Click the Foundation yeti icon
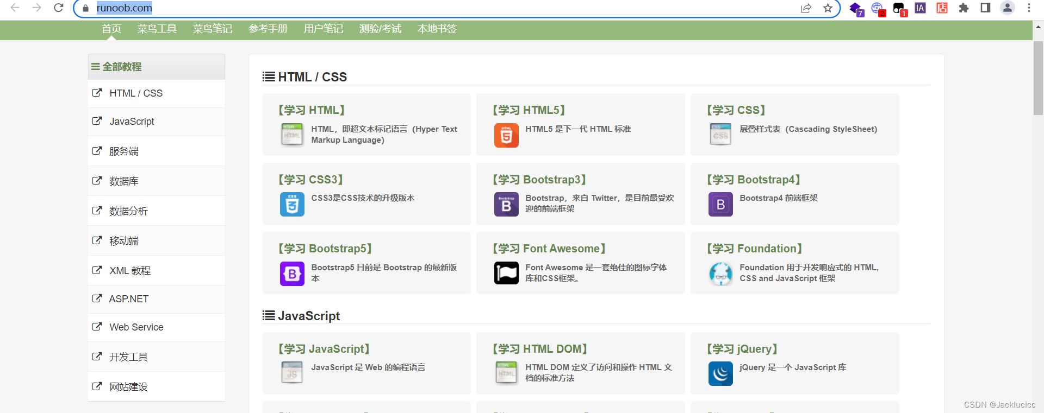Screen dimensions: 1044x413 720,274
